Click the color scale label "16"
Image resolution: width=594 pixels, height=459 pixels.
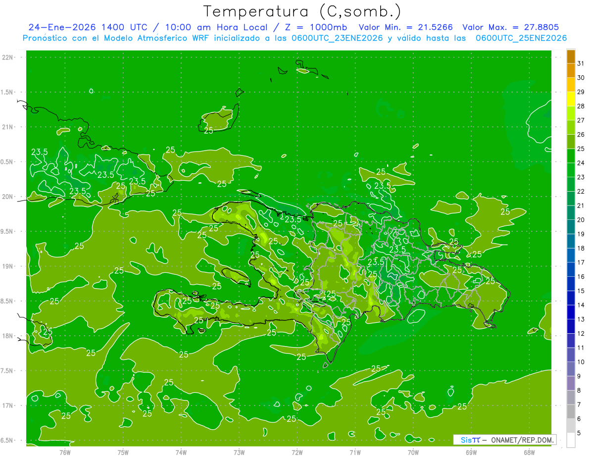(581, 277)
